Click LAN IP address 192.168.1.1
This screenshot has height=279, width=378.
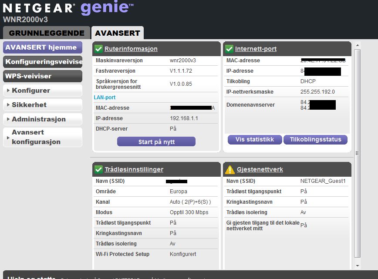(184, 118)
